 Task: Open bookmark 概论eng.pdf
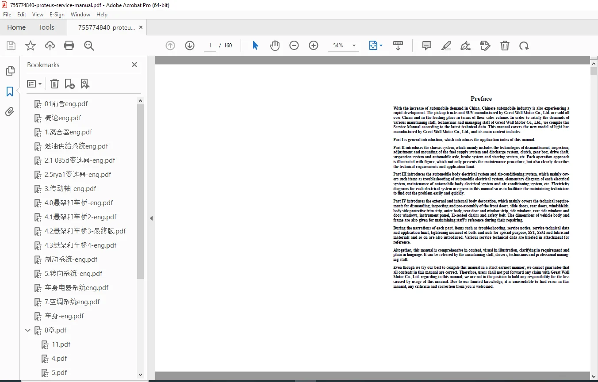pyautogui.click(x=63, y=118)
